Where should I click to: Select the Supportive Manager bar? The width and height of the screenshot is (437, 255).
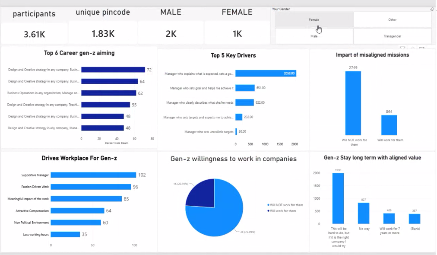click(93, 175)
